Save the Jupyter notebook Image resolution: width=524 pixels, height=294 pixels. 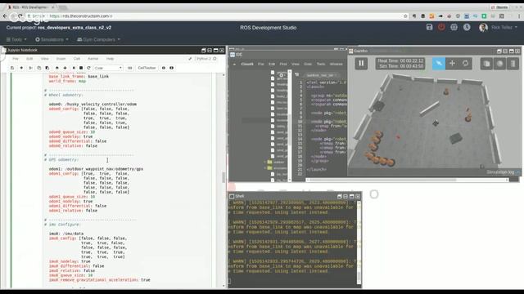coord(12,68)
